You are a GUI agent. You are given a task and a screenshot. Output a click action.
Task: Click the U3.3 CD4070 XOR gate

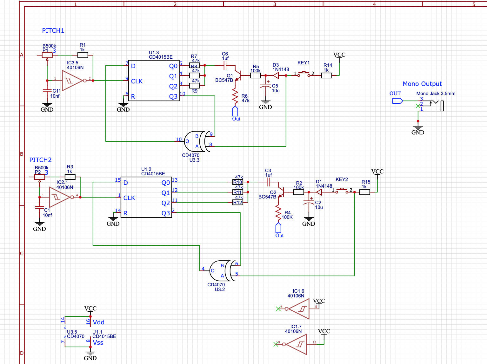(x=195, y=141)
